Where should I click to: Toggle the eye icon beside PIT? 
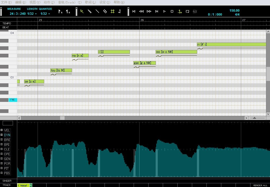[x=2, y=168]
